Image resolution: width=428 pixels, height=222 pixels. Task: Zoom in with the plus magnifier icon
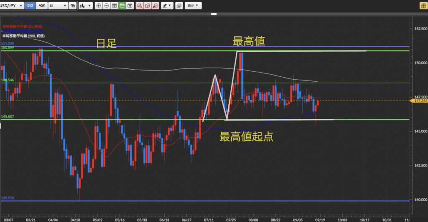point(99,5)
